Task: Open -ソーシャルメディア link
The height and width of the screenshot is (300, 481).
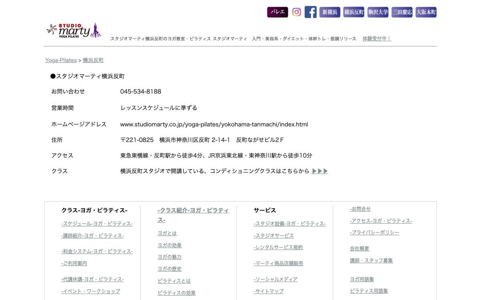Action: coord(276,280)
